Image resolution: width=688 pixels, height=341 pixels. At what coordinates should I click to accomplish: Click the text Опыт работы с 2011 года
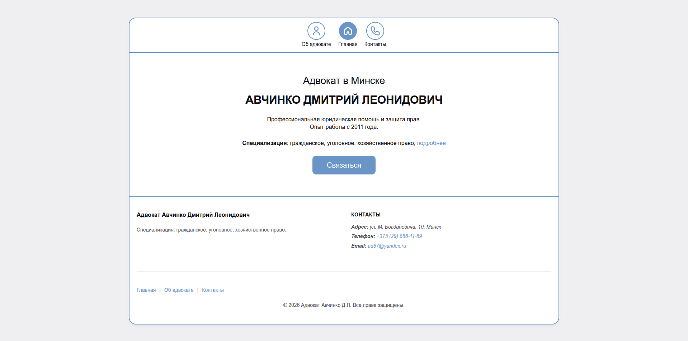[x=344, y=127]
